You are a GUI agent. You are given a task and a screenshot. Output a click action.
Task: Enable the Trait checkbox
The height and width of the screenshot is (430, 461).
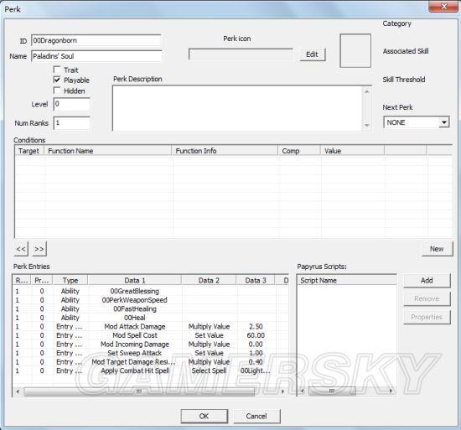pos(57,70)
